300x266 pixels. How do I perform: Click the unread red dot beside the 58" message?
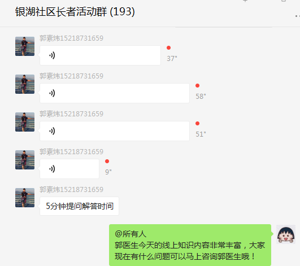pyautogui.click(x=197, y=86)
